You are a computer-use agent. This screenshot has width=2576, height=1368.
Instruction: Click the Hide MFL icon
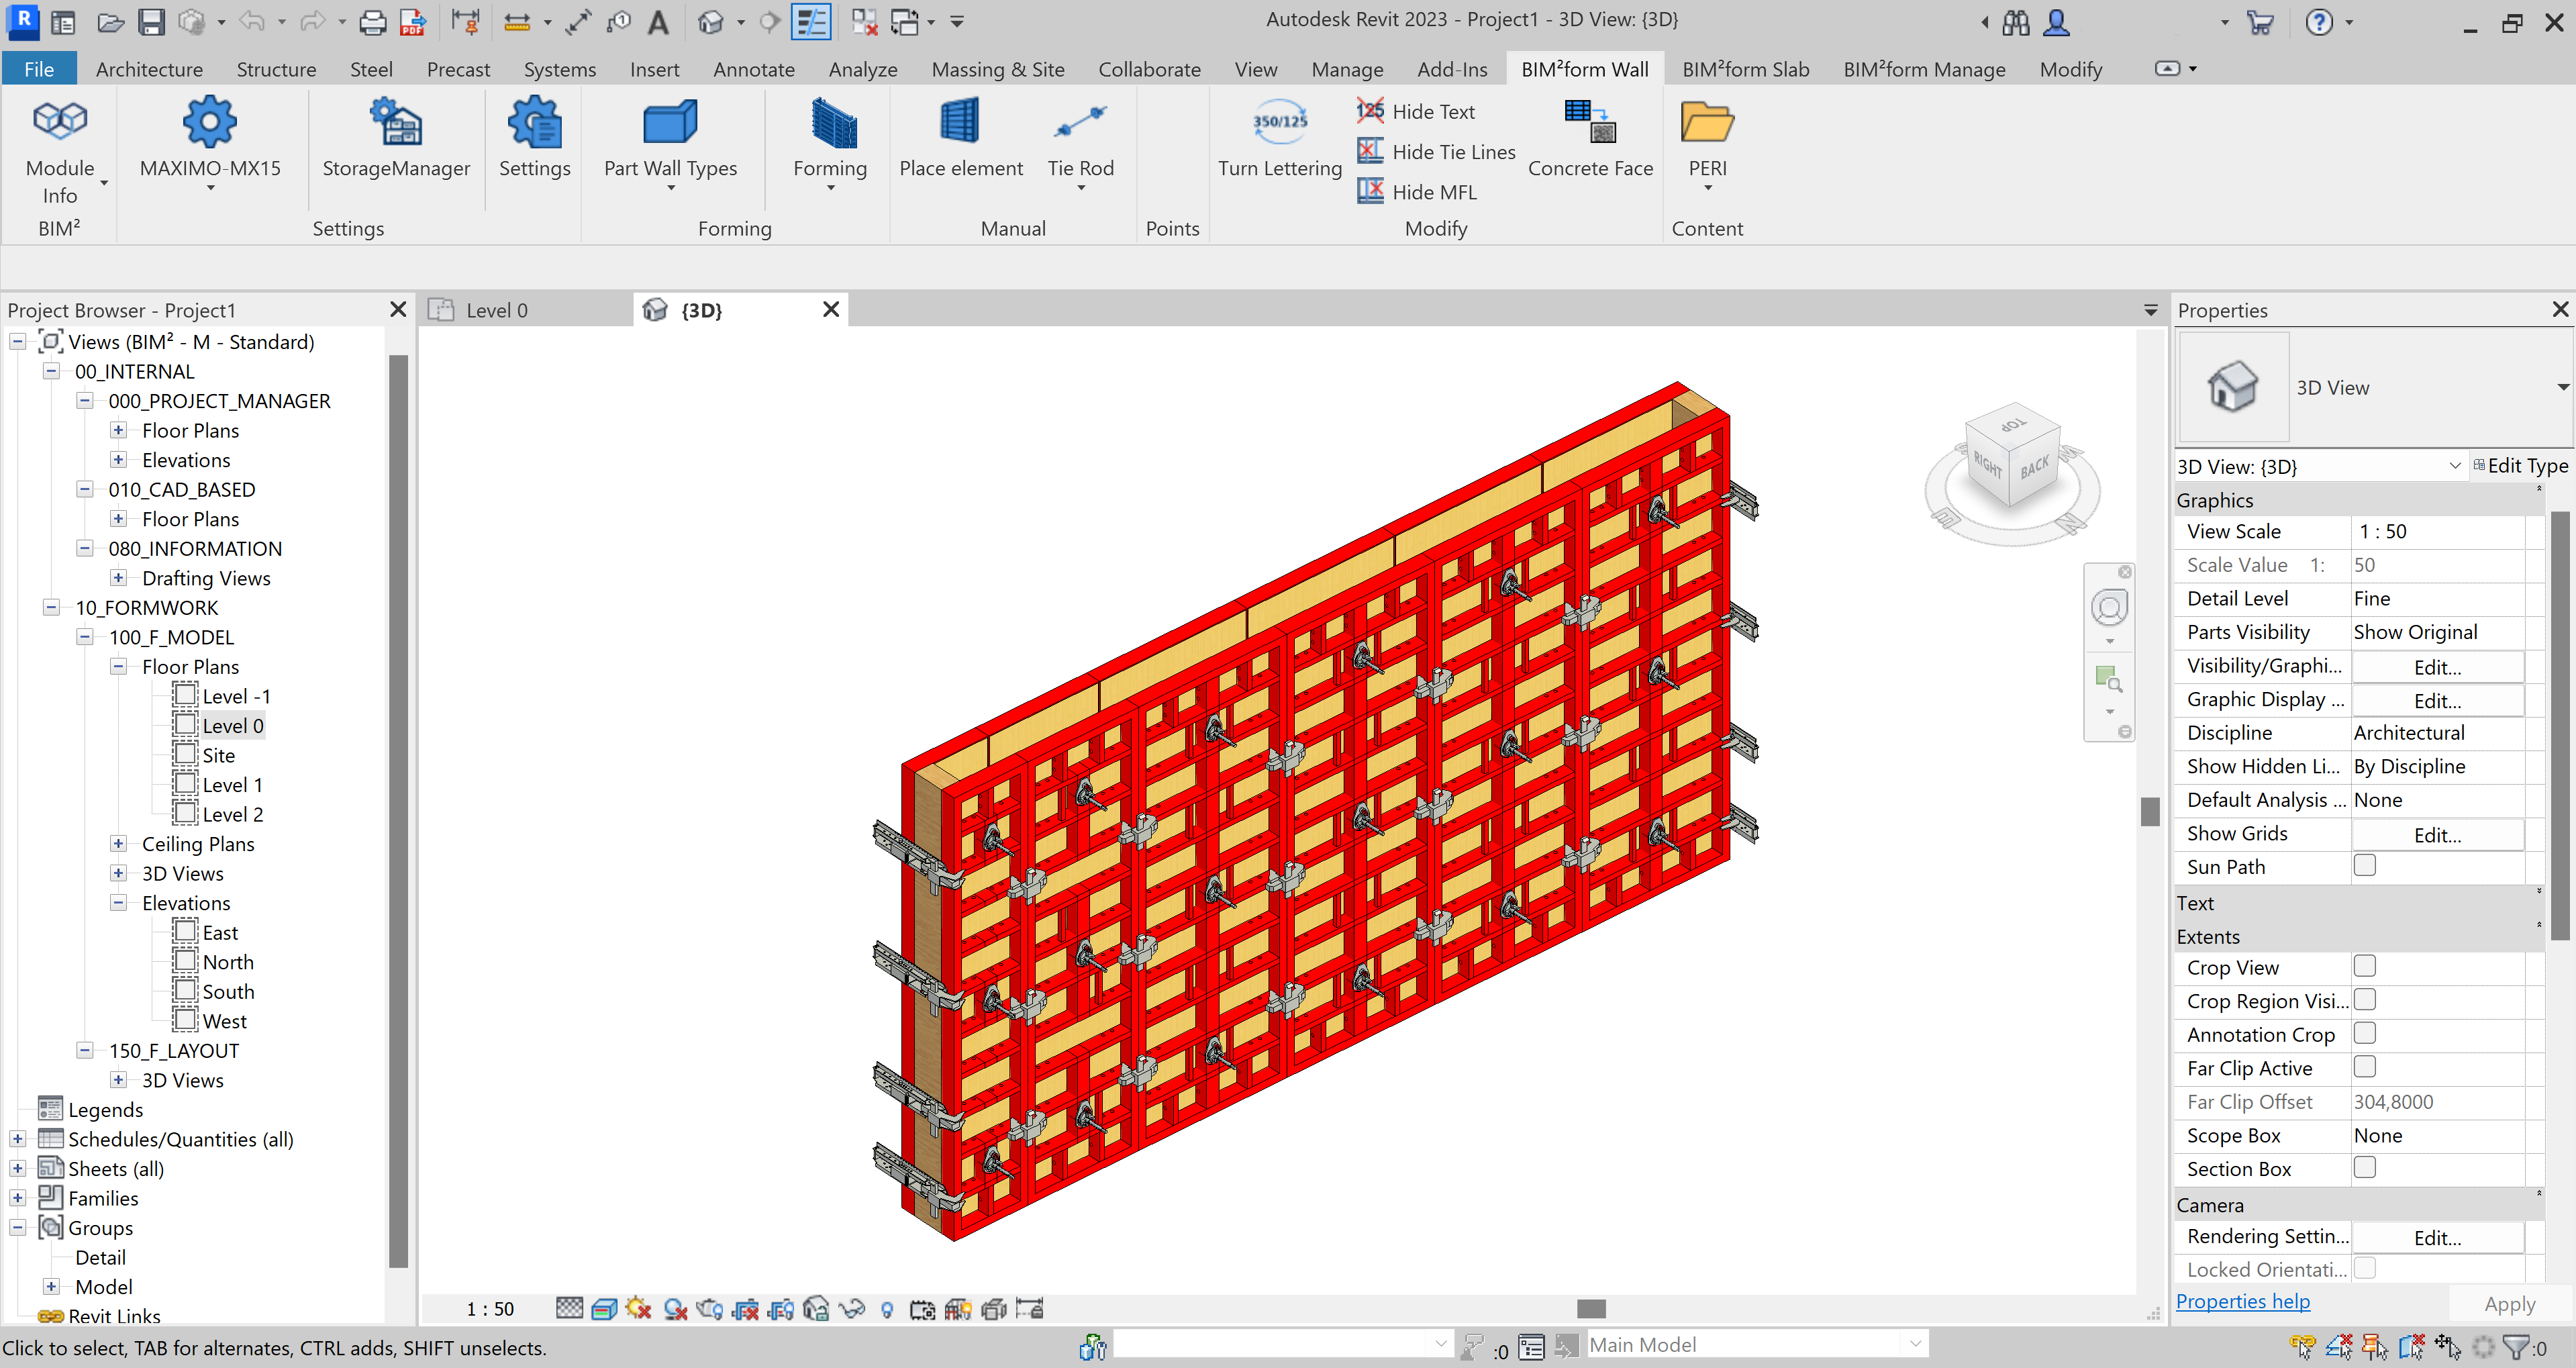(x=1369, y=191)
